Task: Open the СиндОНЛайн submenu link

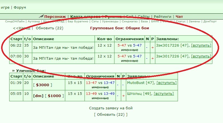Action: tap(15, 21)
